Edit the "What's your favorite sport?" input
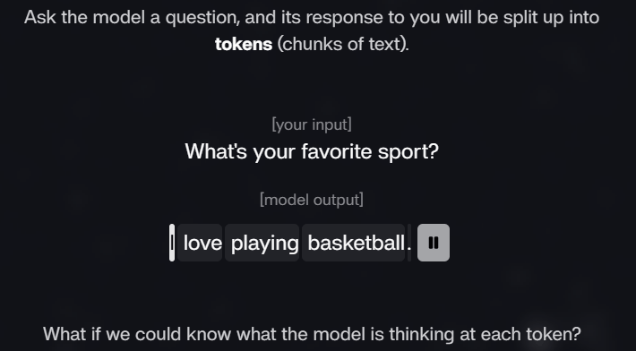 312,151
